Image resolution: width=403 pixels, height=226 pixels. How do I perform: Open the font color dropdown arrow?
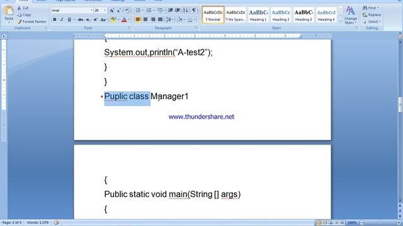[128, 19]
